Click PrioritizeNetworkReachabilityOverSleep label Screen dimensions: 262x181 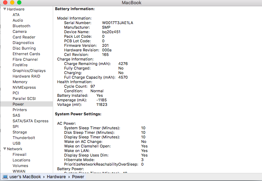[101, 164]
